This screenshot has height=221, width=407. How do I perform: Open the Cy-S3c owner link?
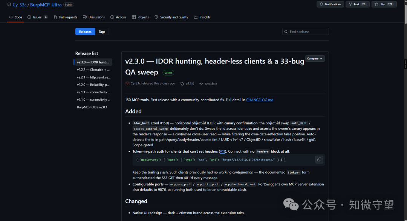click(20, 5)
